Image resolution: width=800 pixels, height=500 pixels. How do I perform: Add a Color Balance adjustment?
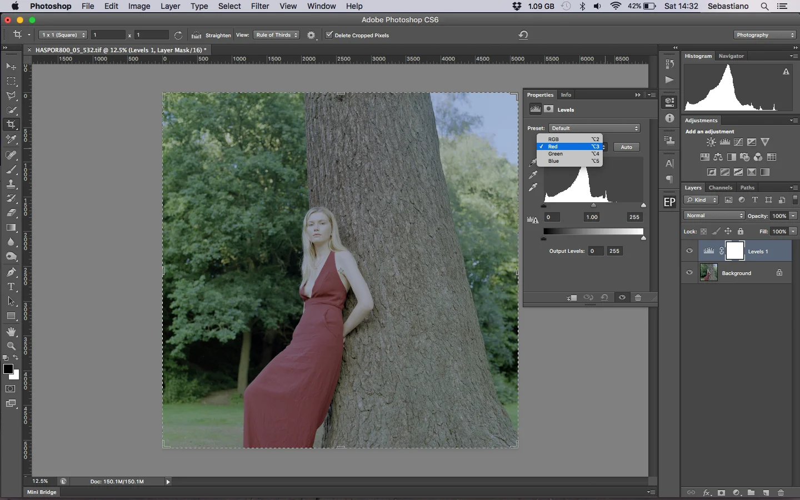tap(718, 157)
